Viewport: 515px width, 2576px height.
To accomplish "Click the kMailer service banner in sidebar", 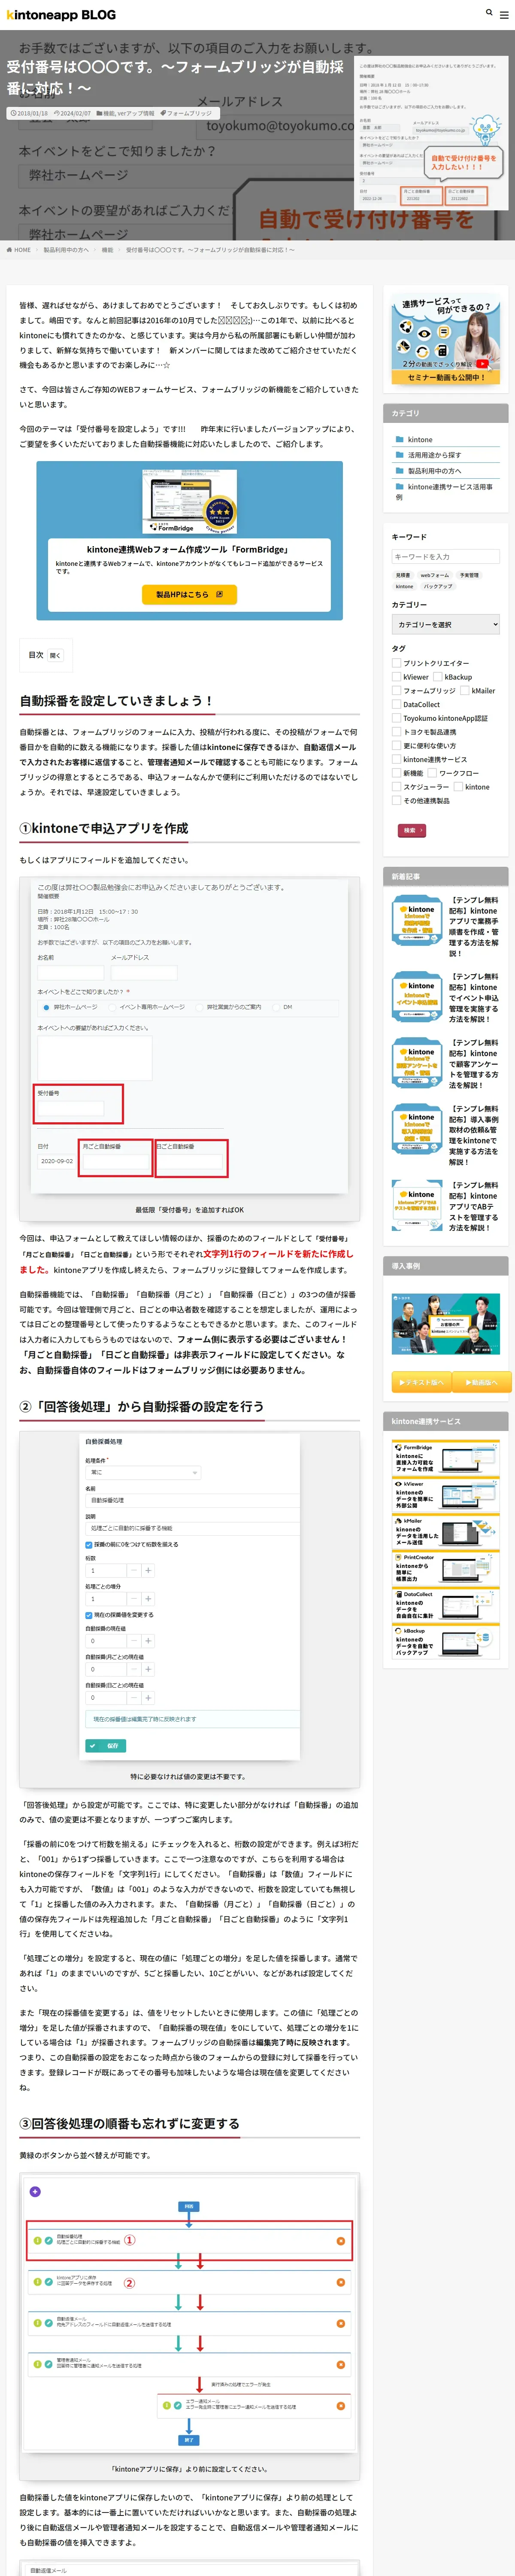I will (445, 1532).
